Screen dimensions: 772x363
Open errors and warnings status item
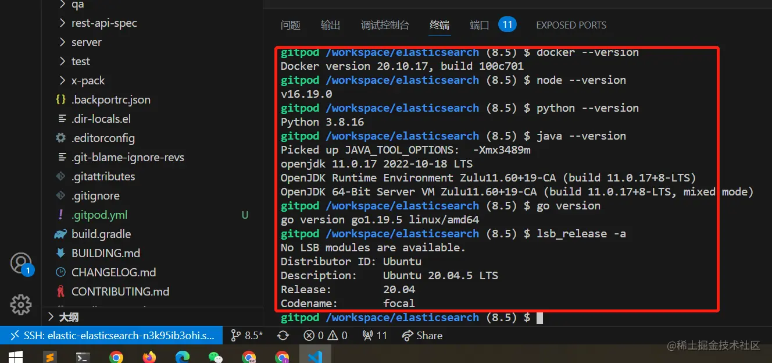point(326,335)
